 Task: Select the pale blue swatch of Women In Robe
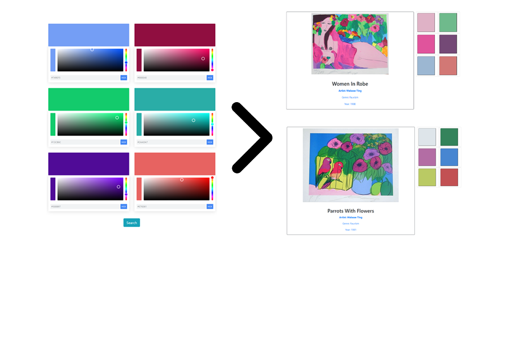(426, 66)
